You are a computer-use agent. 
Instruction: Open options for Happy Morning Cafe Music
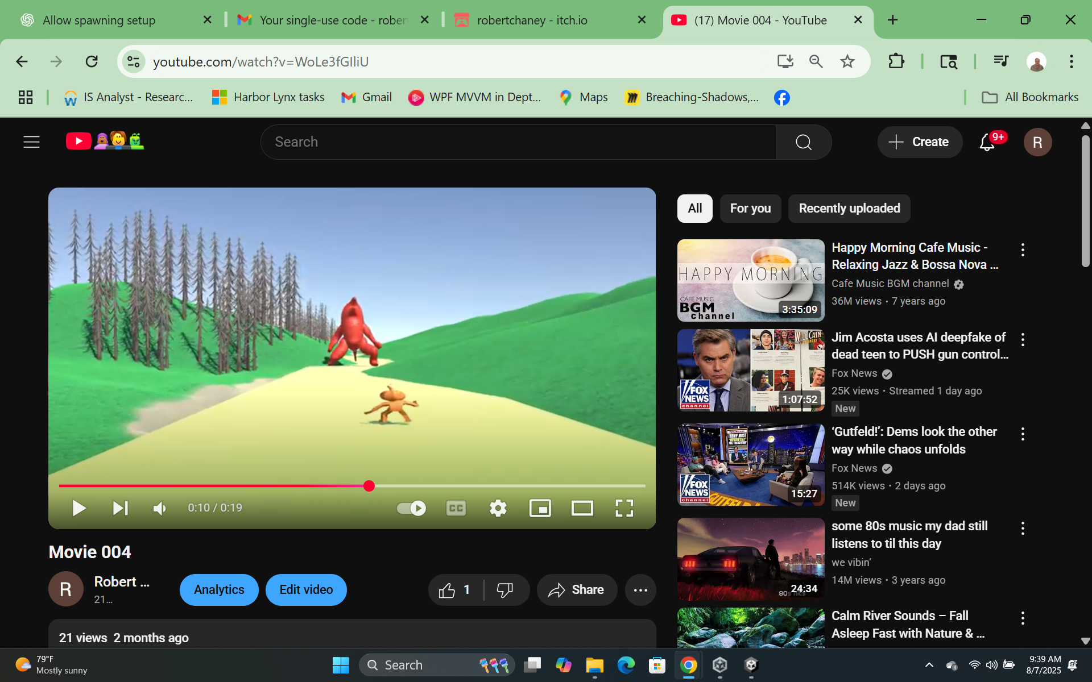[x=1023, y=249]
